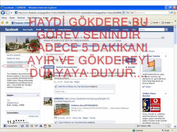
Task: Refresh the page with the green arrows icon
Action: pos(128,13)
